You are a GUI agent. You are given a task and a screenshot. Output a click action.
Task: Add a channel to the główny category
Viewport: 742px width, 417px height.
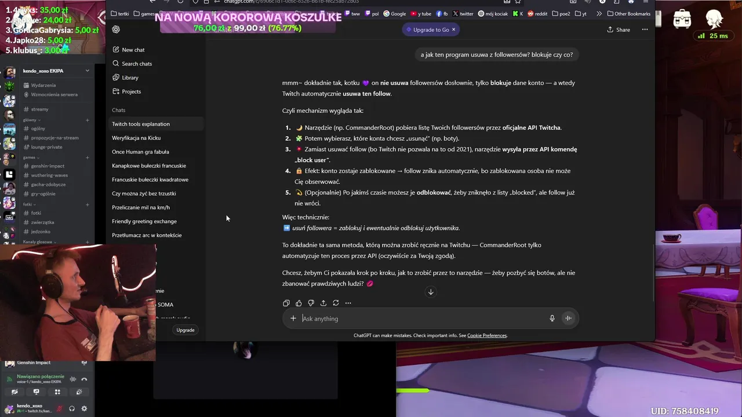pos(88,120)
